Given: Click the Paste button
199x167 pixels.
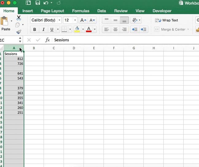Looking at the screenshot, I should pos(6,24).
